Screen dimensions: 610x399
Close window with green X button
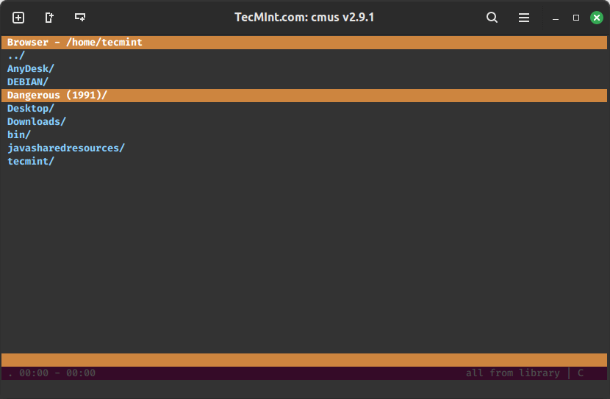(596, 18)
